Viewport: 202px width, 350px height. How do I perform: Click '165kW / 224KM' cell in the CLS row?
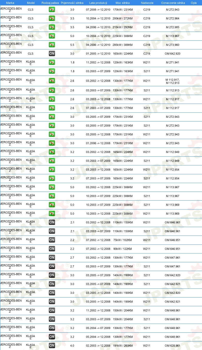pyautogui.click(x=123, y=54)
